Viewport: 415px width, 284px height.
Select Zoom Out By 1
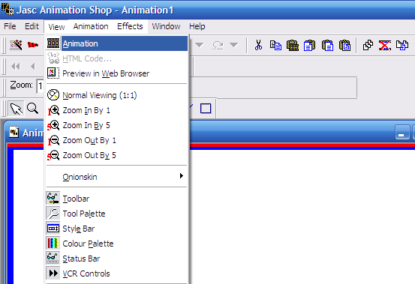pos(117,140)
